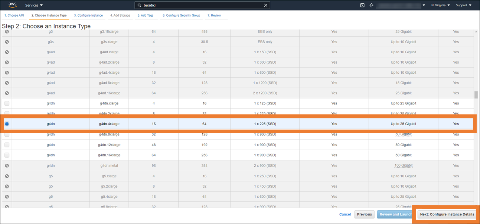This screenshot has width=480, height=224.
Task: Focus the teradici search field
Action: tap(202, 5)
